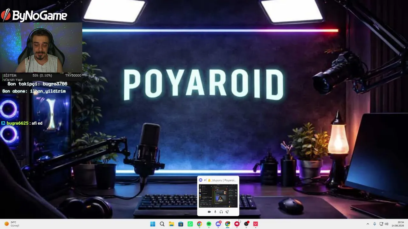
Task: Deafen audio with Discord preview headphones button
Action: (221, 212)
